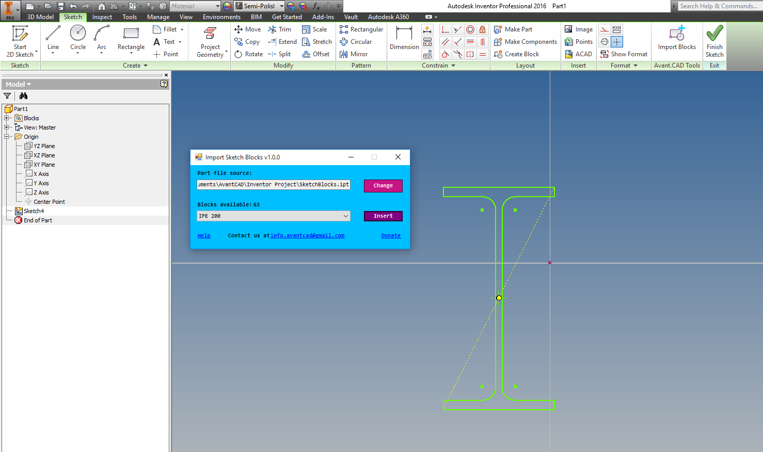Click the Donate link

(x=391, y=235)
